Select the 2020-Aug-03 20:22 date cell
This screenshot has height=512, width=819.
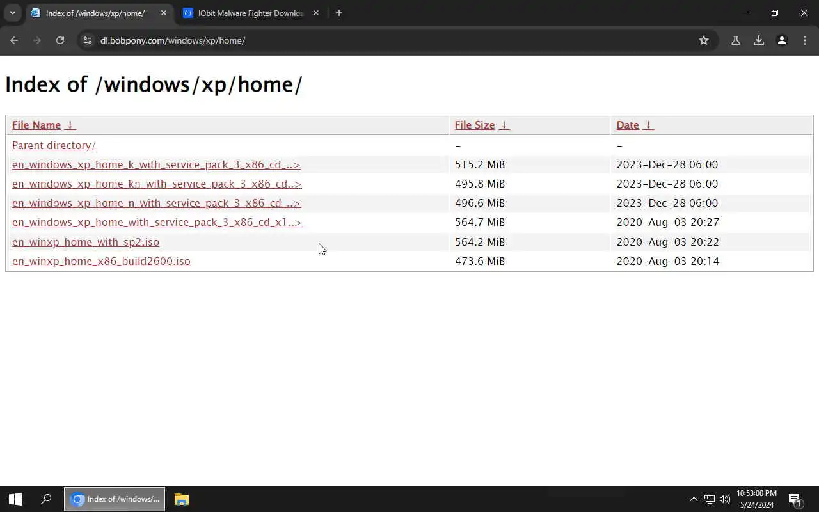tap(667, 242)
